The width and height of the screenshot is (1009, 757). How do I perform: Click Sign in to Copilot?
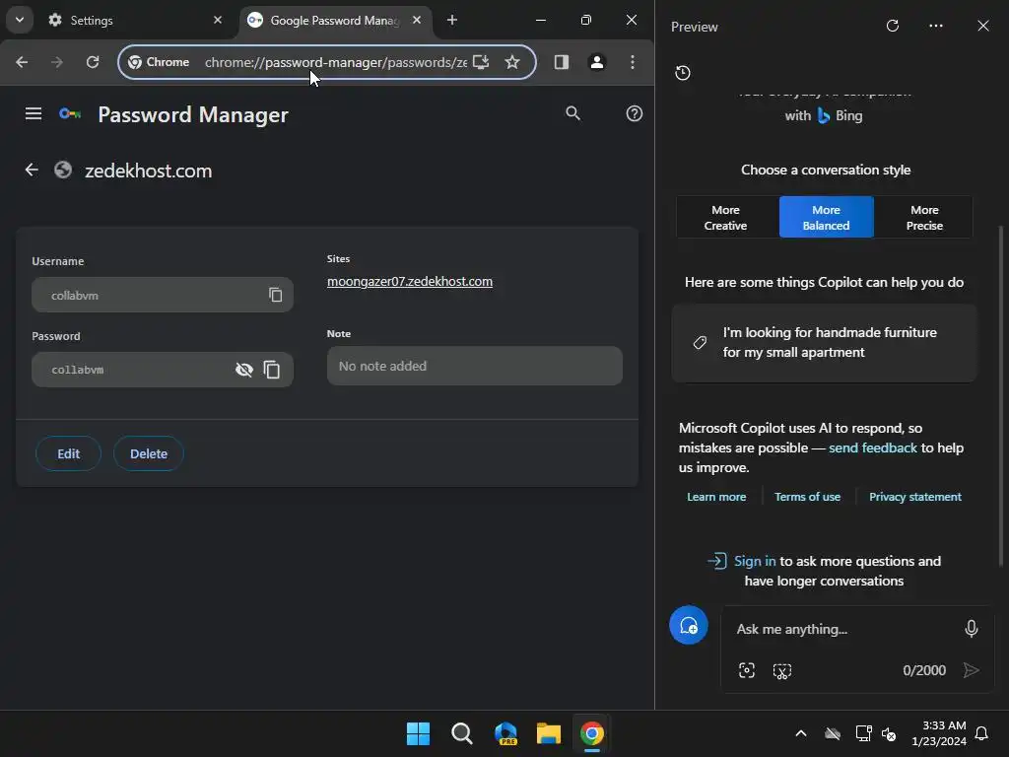click(x=755, y=561)
